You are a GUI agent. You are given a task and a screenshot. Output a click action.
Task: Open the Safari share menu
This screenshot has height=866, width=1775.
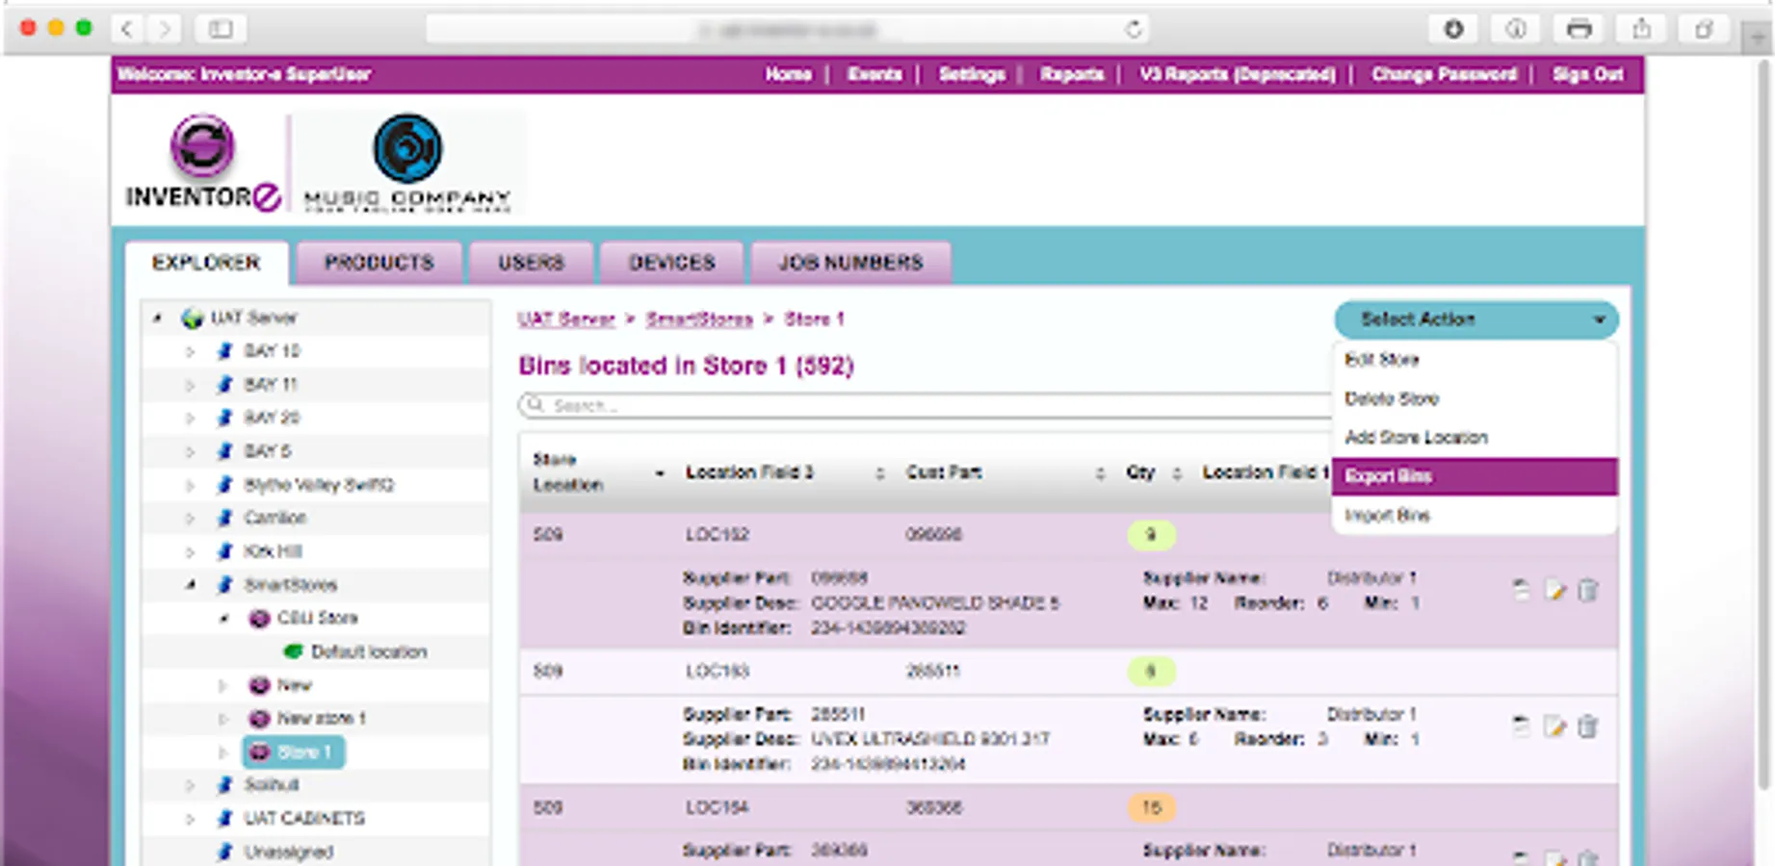[1642, 29]
